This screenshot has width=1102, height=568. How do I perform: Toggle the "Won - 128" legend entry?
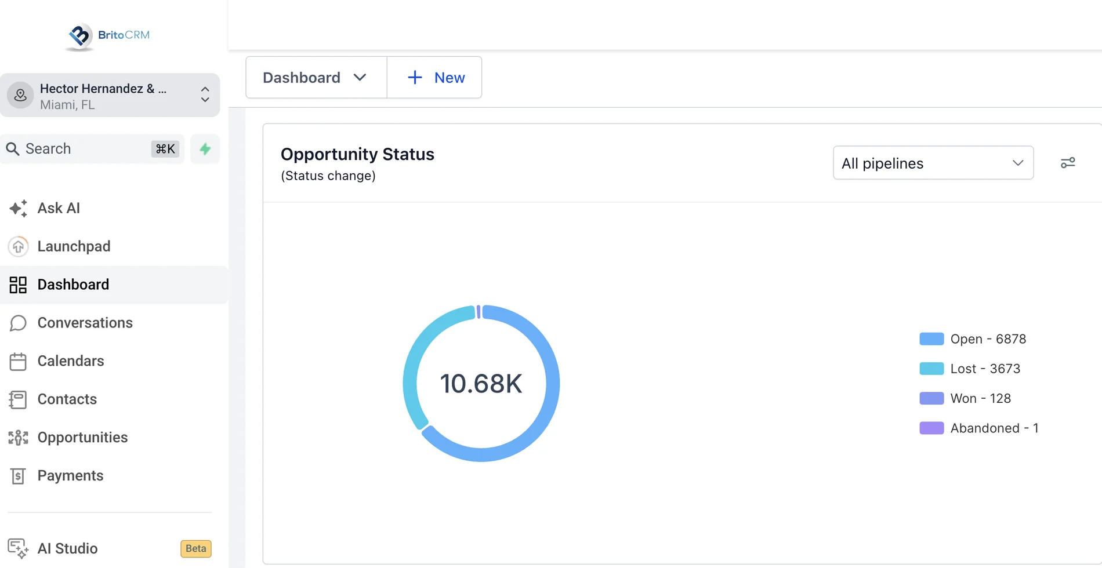[965, 398]
